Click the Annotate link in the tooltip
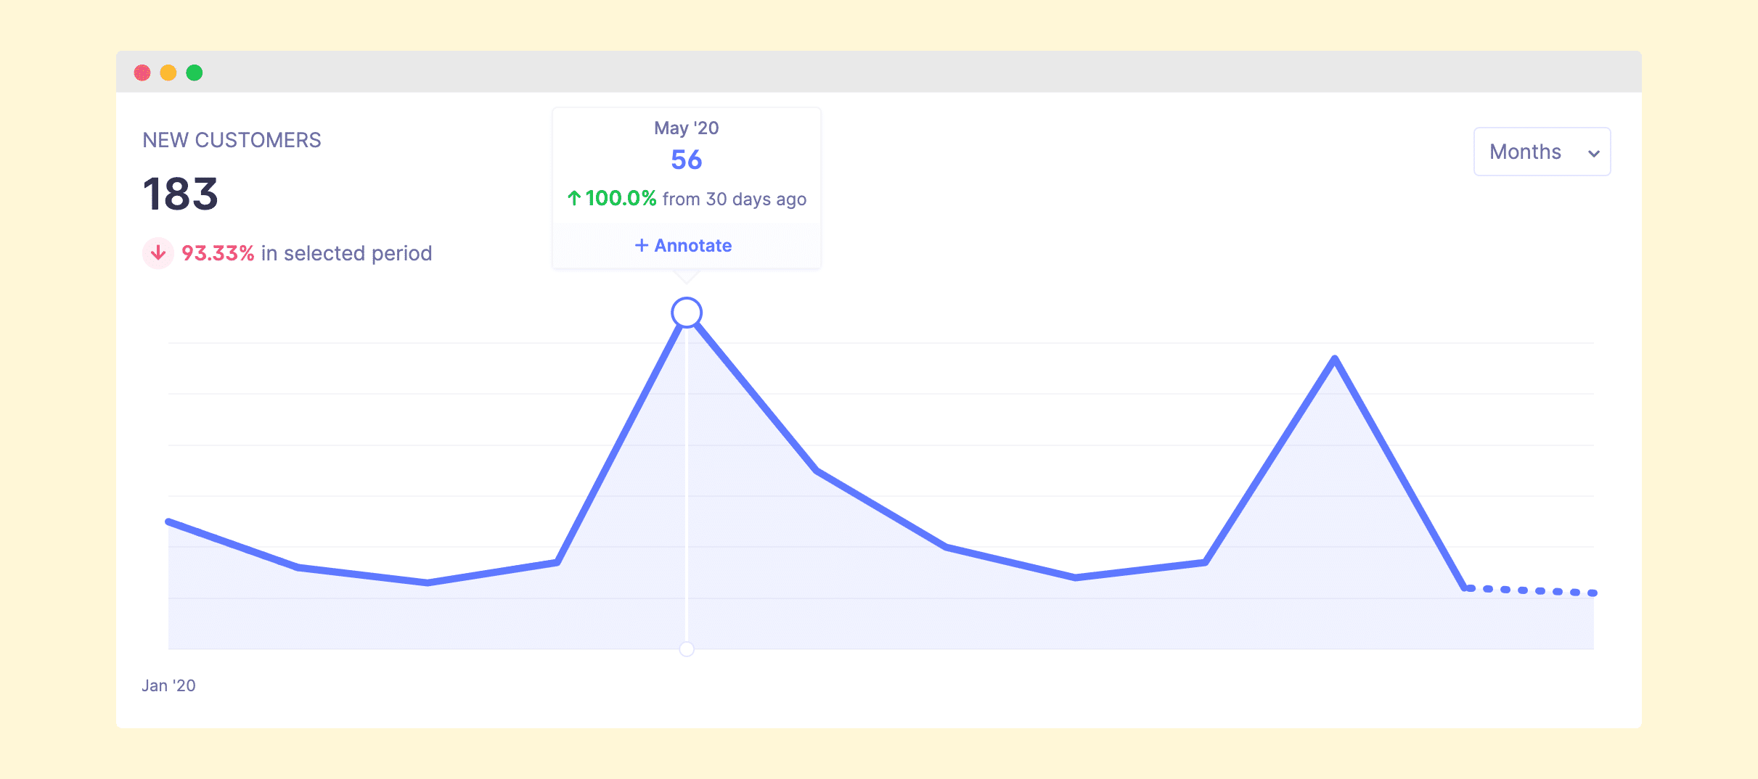This screenshot has width=1758, height=779. tap(692, 245)
